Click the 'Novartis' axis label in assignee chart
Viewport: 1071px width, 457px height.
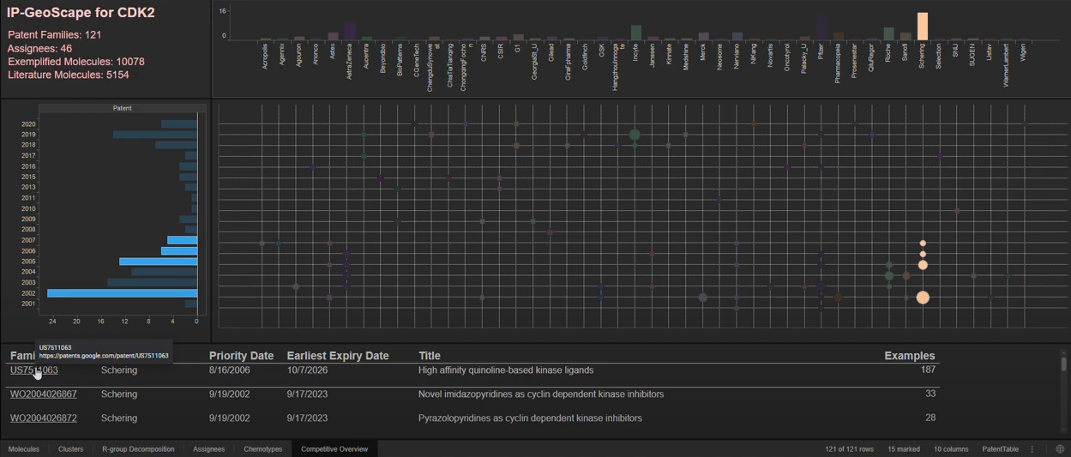[x=771, y=56]
